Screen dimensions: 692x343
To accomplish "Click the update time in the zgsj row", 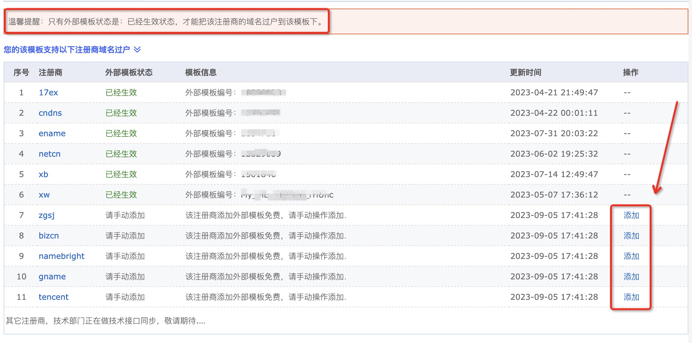I will pyautogui.click(x=554, y=215).
